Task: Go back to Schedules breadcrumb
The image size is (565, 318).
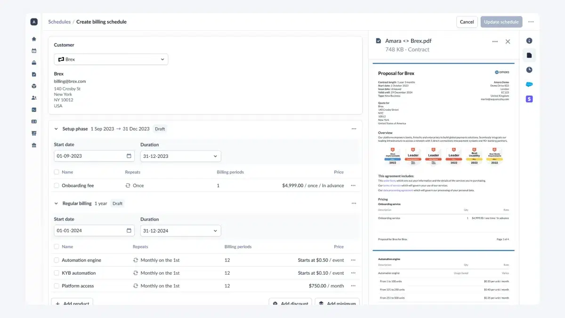Action: tap(59, 22)
